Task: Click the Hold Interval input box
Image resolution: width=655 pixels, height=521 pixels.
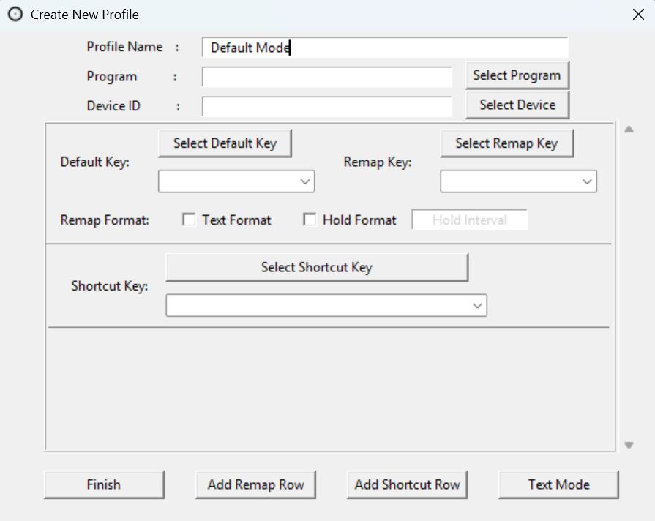Action: pos(470,219)
